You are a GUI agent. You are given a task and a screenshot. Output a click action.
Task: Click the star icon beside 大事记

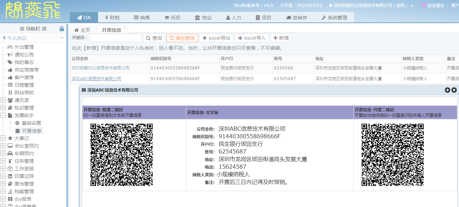coord(10,138)
